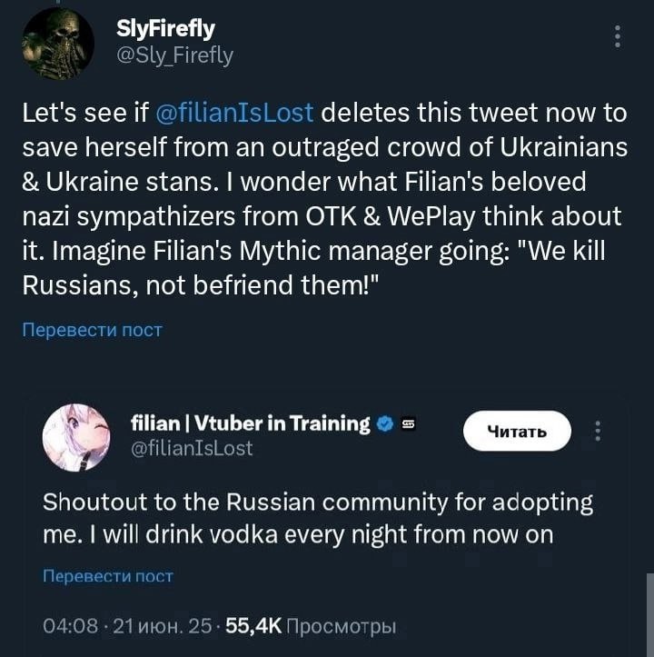
Task: Open the three-dot menu on the quoted tweet
Action: point(598,431)
